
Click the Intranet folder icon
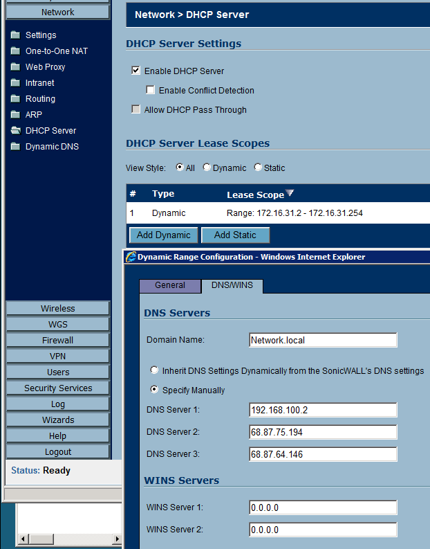[15, 83]
